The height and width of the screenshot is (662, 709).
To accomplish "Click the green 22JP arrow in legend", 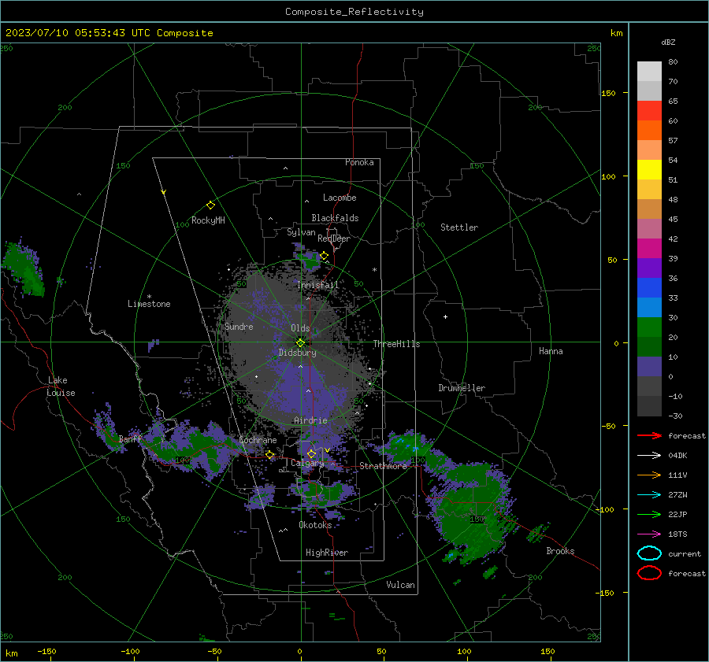I will point(649,514).
